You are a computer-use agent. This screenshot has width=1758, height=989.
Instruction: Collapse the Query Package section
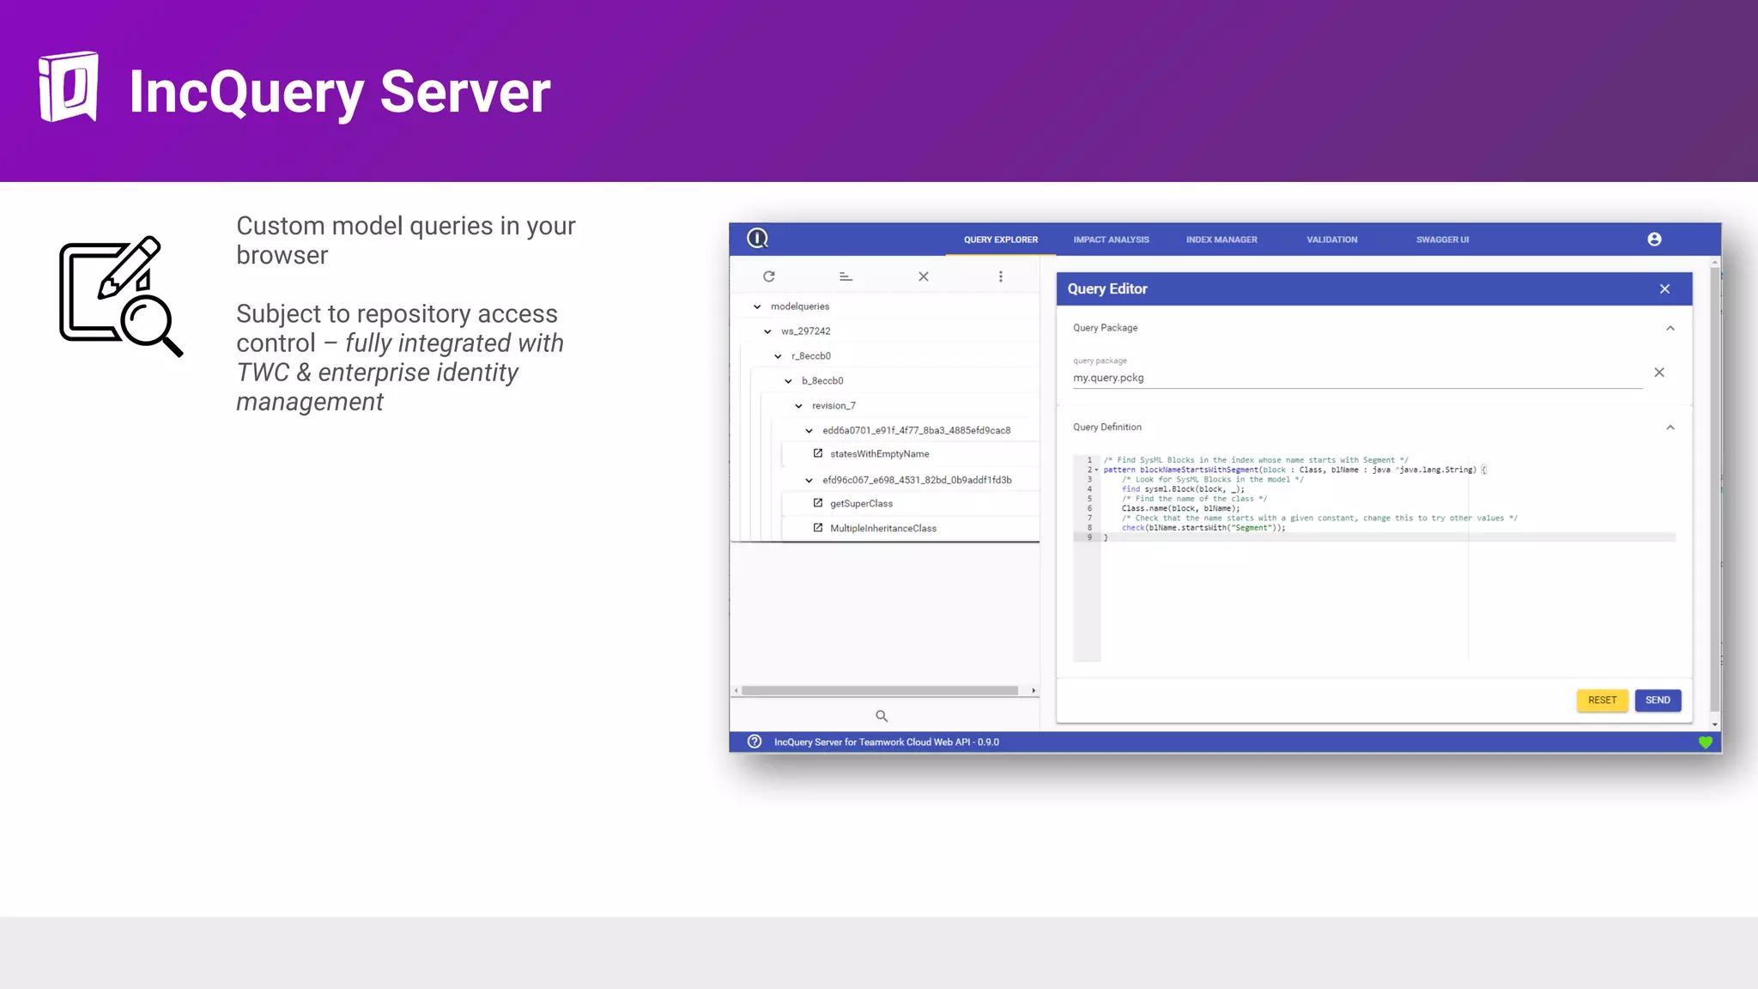pos(1670,328)
